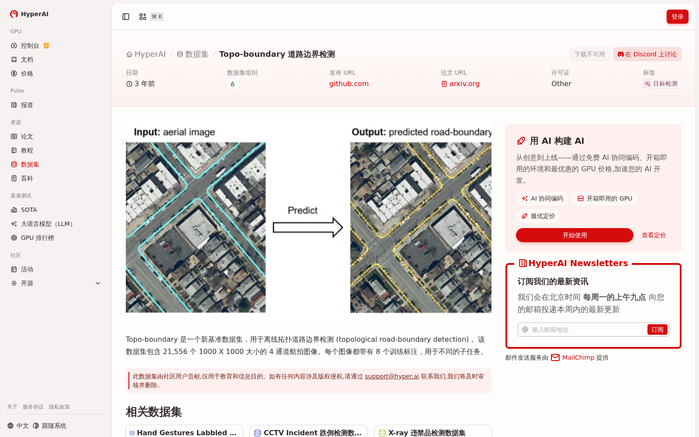Viewport: 699px width, 437px height.
Task: Expand the 开源 section chevron
Action: (98, 283)
